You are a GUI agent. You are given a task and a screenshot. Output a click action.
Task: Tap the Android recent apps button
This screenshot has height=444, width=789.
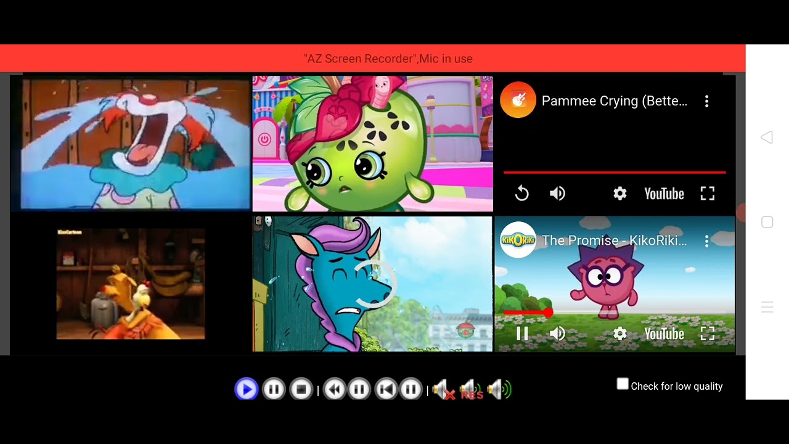tap(767, 306)
